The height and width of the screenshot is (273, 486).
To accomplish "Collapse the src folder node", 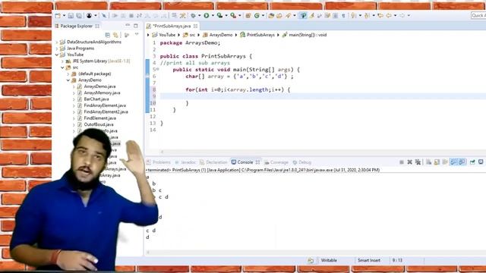I will 62,67.
